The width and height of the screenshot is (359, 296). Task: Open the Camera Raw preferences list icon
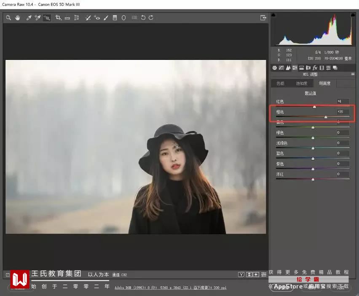pos(134,17)
